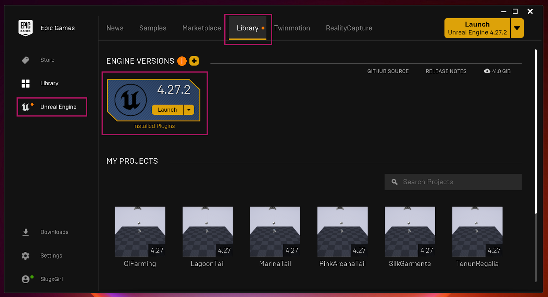Open the RELEASE NOTES link
This screenshot has width=548, height=297.
pos(446,71)
